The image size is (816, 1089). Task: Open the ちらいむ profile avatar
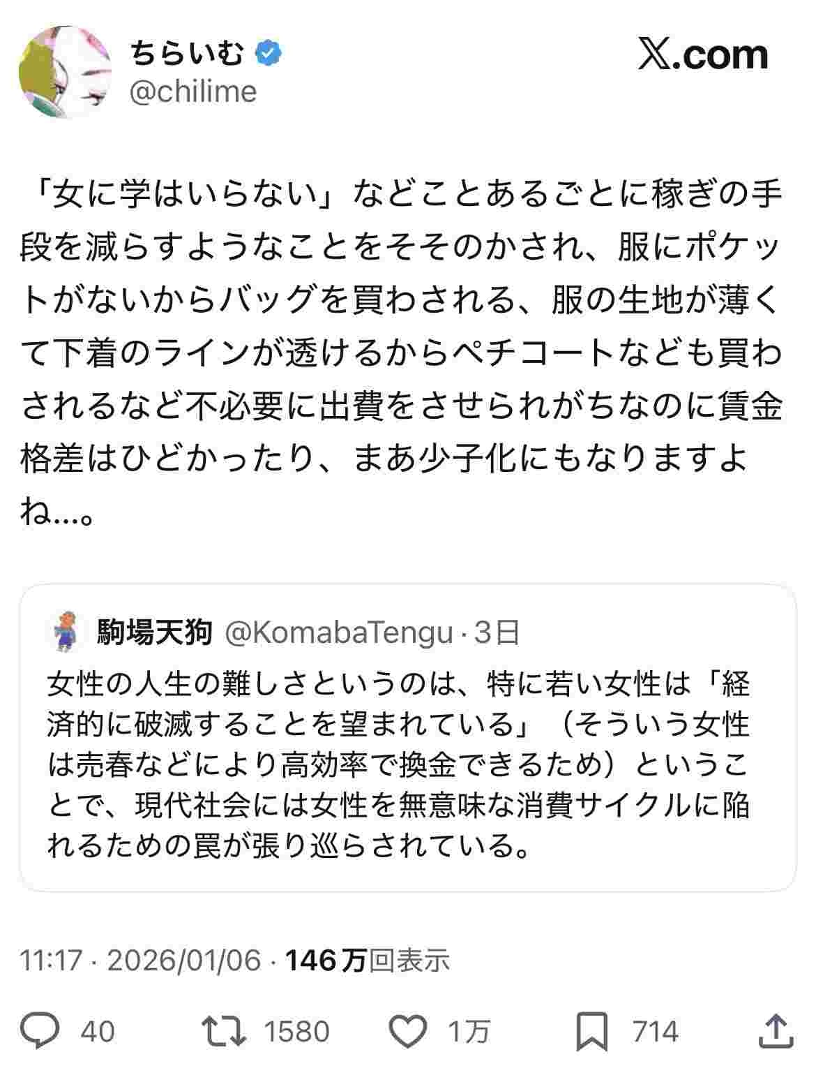click(x=66, y=73)
